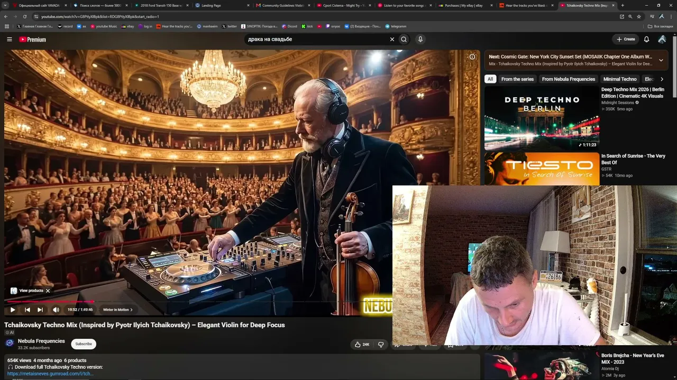The width and height of the screenshot is (677, 380).
Task: Close the Tchaikovsky Techno Mix tab
Action: click(x=613, y=5)
